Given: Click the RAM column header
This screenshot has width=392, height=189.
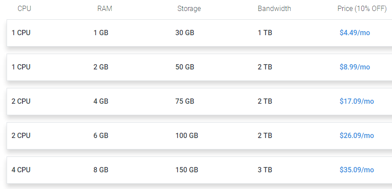Looking at the screenshot, I should tap(104, 8).
